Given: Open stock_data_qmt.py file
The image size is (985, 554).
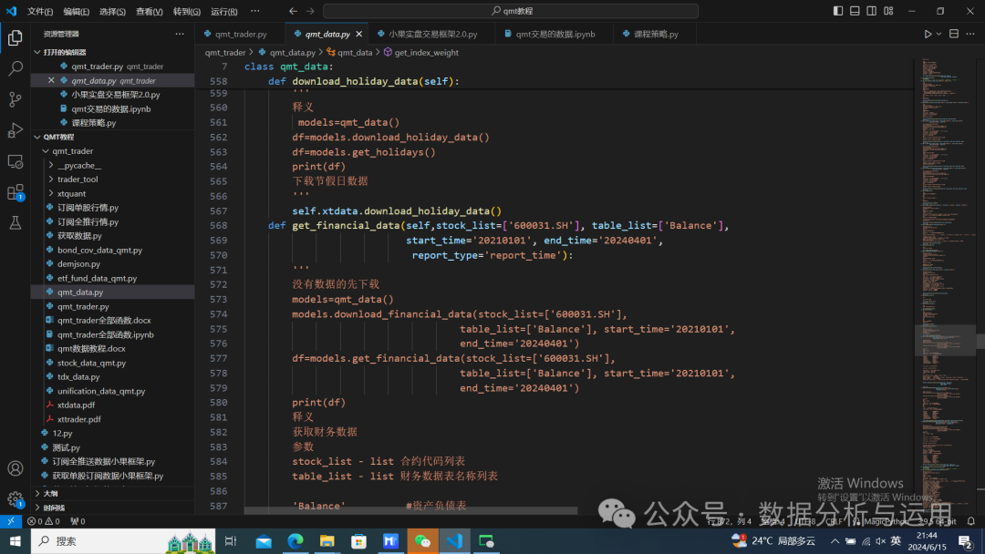Looking at the screenshot, I should 92,363.
